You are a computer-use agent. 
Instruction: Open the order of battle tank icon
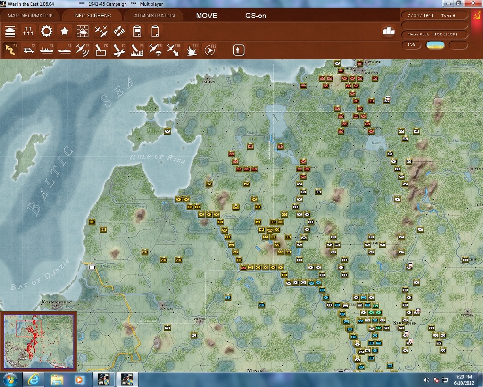coord(10,31)
